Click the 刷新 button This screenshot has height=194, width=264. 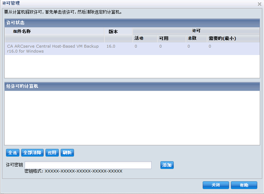point(67,153)
